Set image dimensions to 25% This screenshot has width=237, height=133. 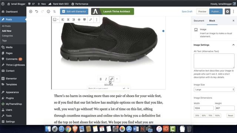[197, 116]
